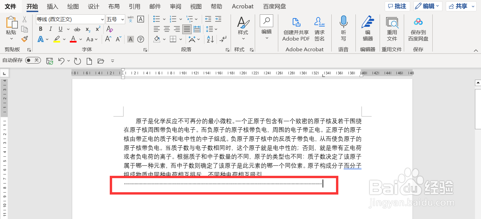The image size is (481, 219).
Task: Switch to the 插入 ribbon tab
Action: click(x=52, y=6)
